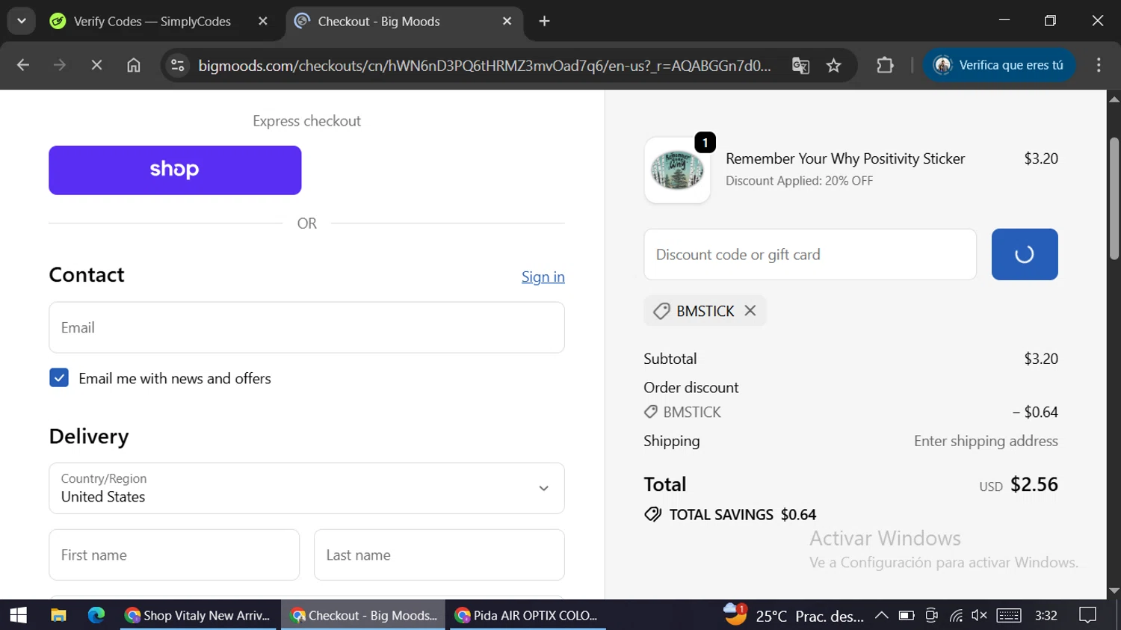
Task: Click Enter shipping address text
Action: click(986, 441)
